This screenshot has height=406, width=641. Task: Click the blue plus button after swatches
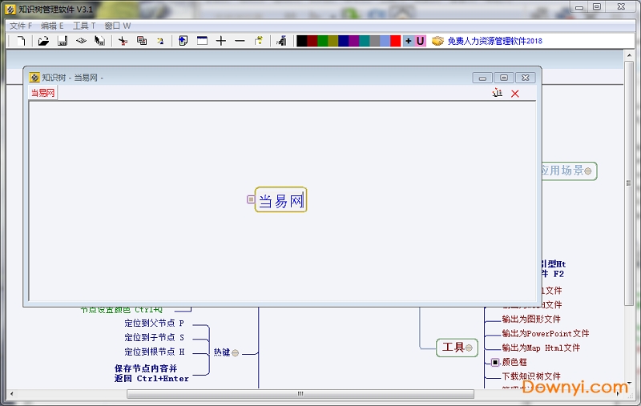tap(408, 41)
